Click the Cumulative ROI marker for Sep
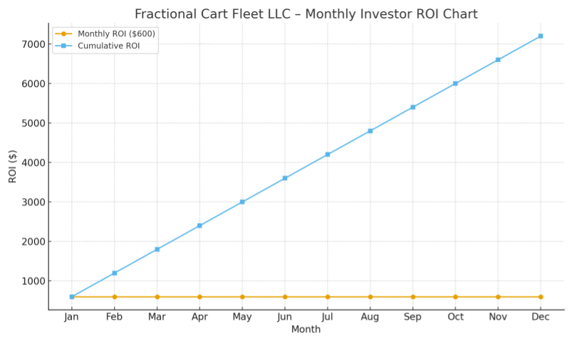This screenshot has height=349, width=574. pyautogui.click(x=412, y=107)
